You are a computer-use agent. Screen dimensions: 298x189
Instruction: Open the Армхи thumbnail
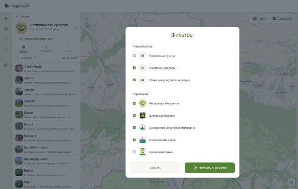[x=19, y=92]
